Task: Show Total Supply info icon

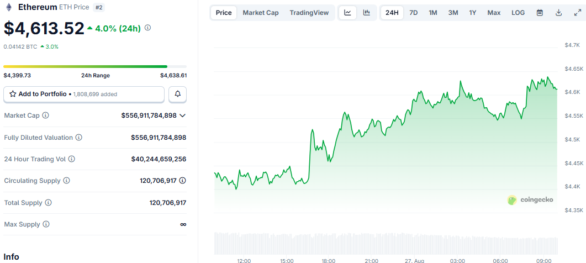Action: point(49,203)
